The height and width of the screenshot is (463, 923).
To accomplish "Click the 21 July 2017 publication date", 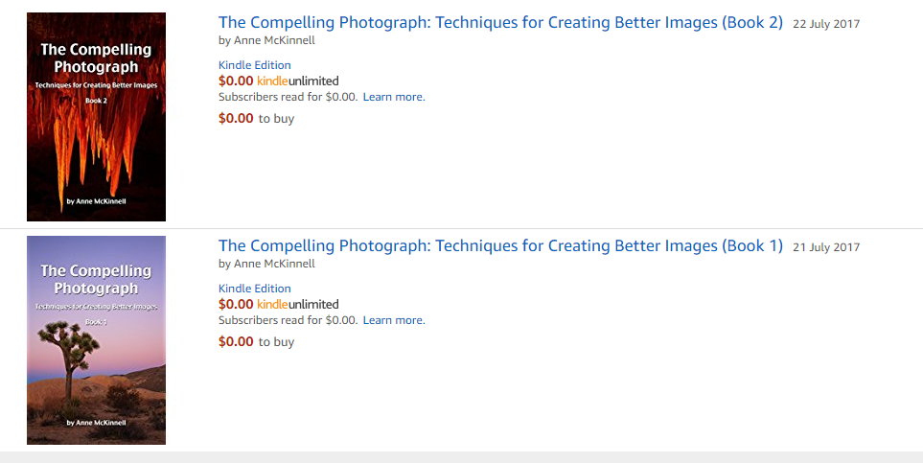I will click(826, 247).
